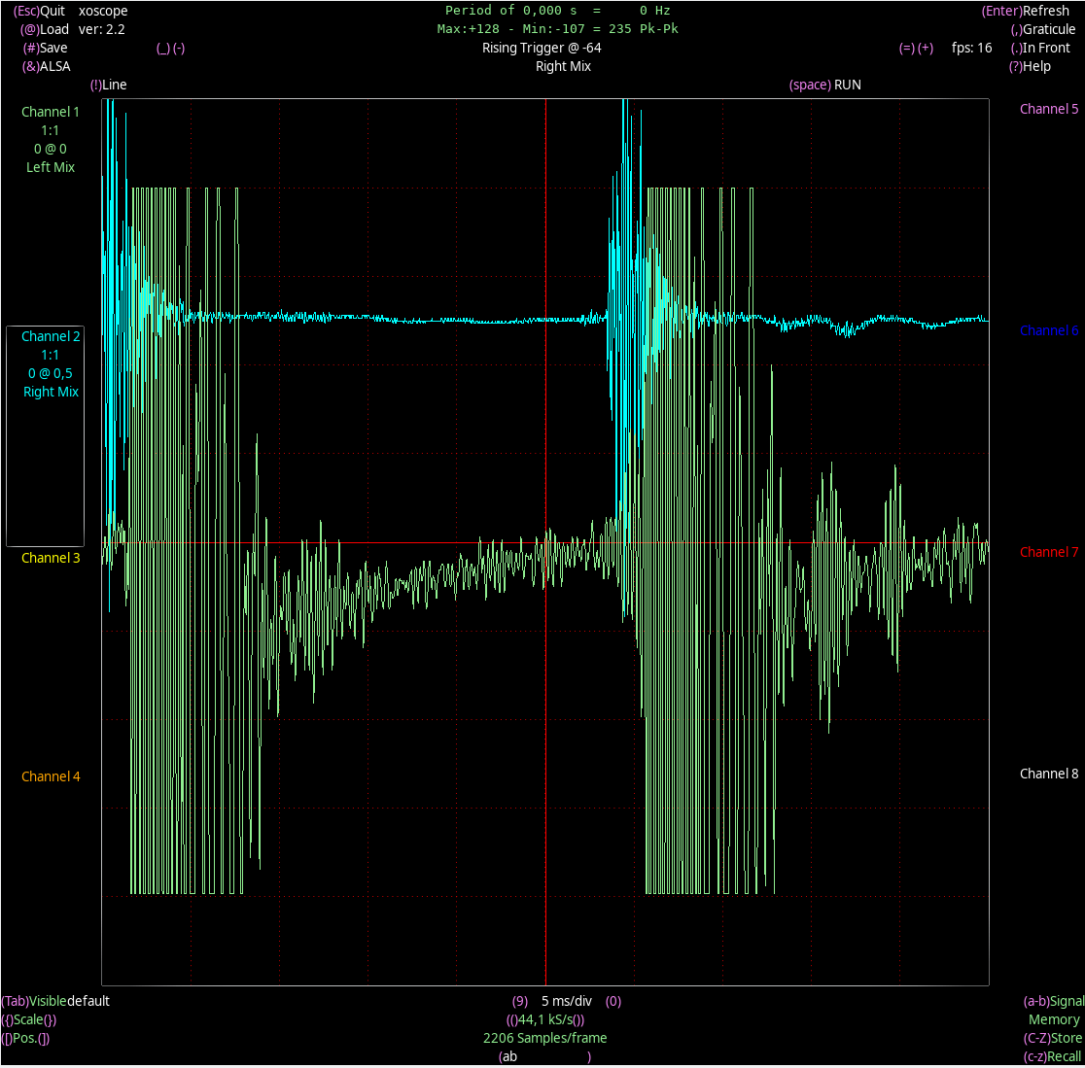The height and width of the screenshot is (1068, 1085).
Task: Click the 44,1 kS/s sample rate control
Action: tap(545, 1020)
